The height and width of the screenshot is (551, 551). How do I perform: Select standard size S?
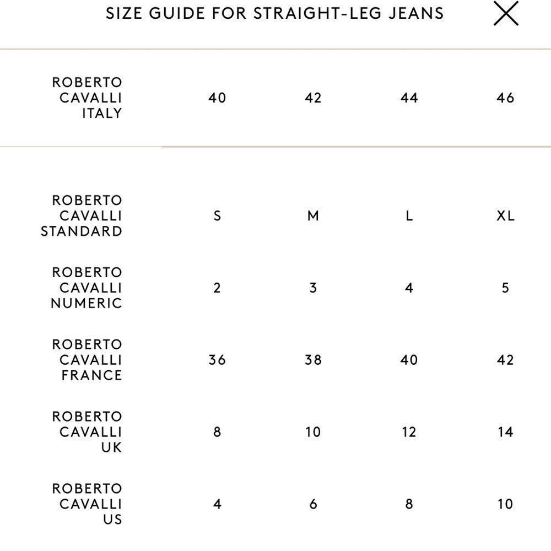click(x=218, y=216)
